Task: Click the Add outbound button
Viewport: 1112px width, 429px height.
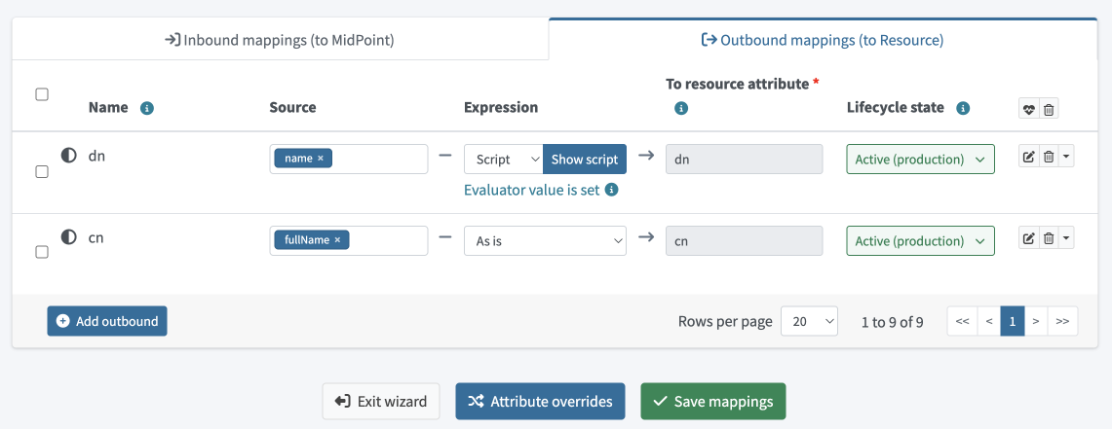Action: pos(107,321)
